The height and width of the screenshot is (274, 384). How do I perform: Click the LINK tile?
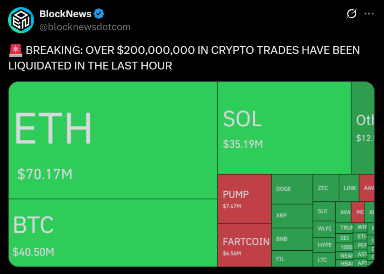point(349,188)
